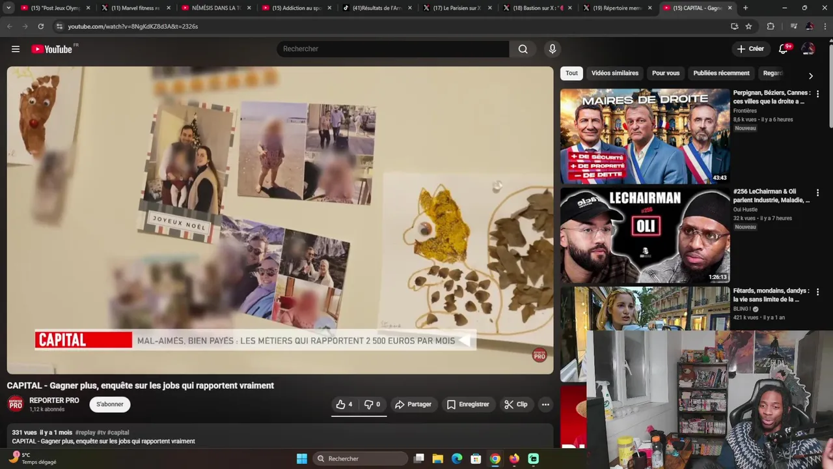This screenshot has width=833, height=469.
Task: Open the YouTube notifications bell
Action: 784,49
